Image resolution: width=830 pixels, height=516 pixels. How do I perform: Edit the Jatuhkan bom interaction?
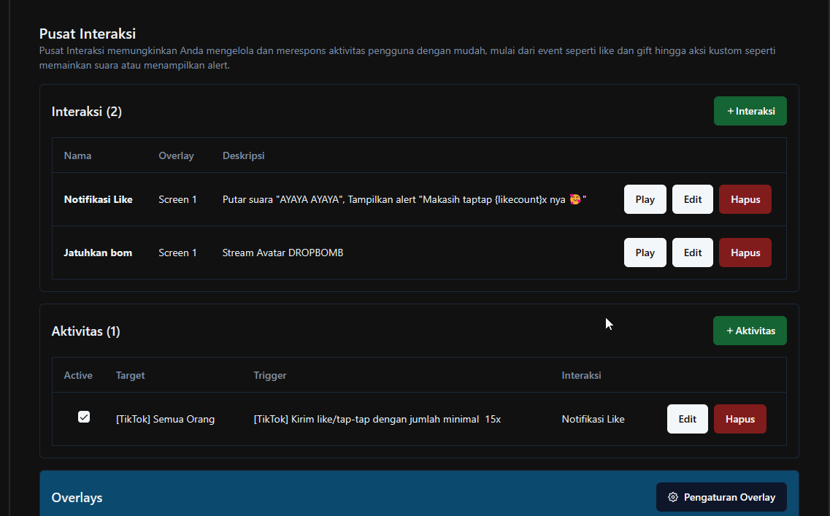pyautogui.click(x=692, y=253)
